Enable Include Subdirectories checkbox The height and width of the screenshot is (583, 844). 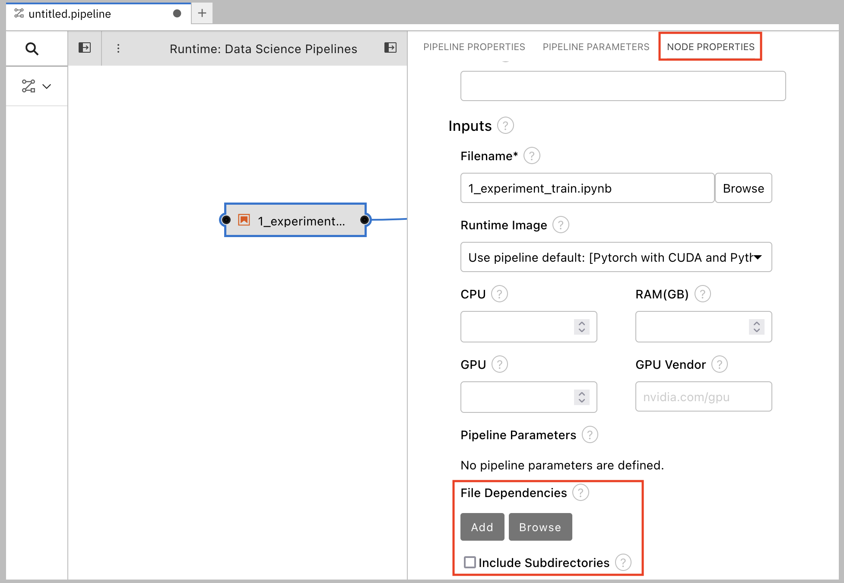coord(470,562)
